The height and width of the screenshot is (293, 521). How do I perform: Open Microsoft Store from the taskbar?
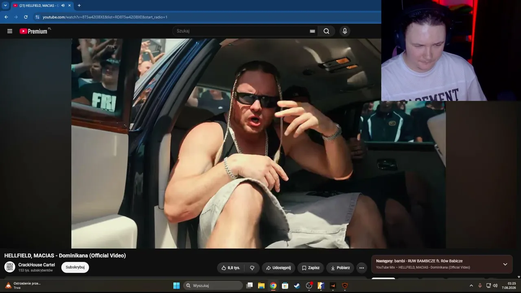click(x=285, y=286)
